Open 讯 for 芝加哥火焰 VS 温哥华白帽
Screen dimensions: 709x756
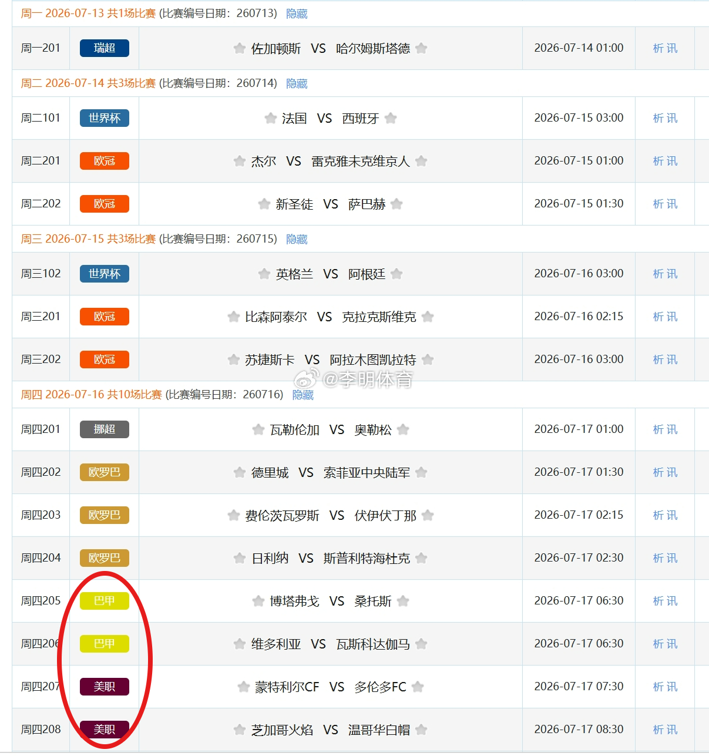[672, 730]
